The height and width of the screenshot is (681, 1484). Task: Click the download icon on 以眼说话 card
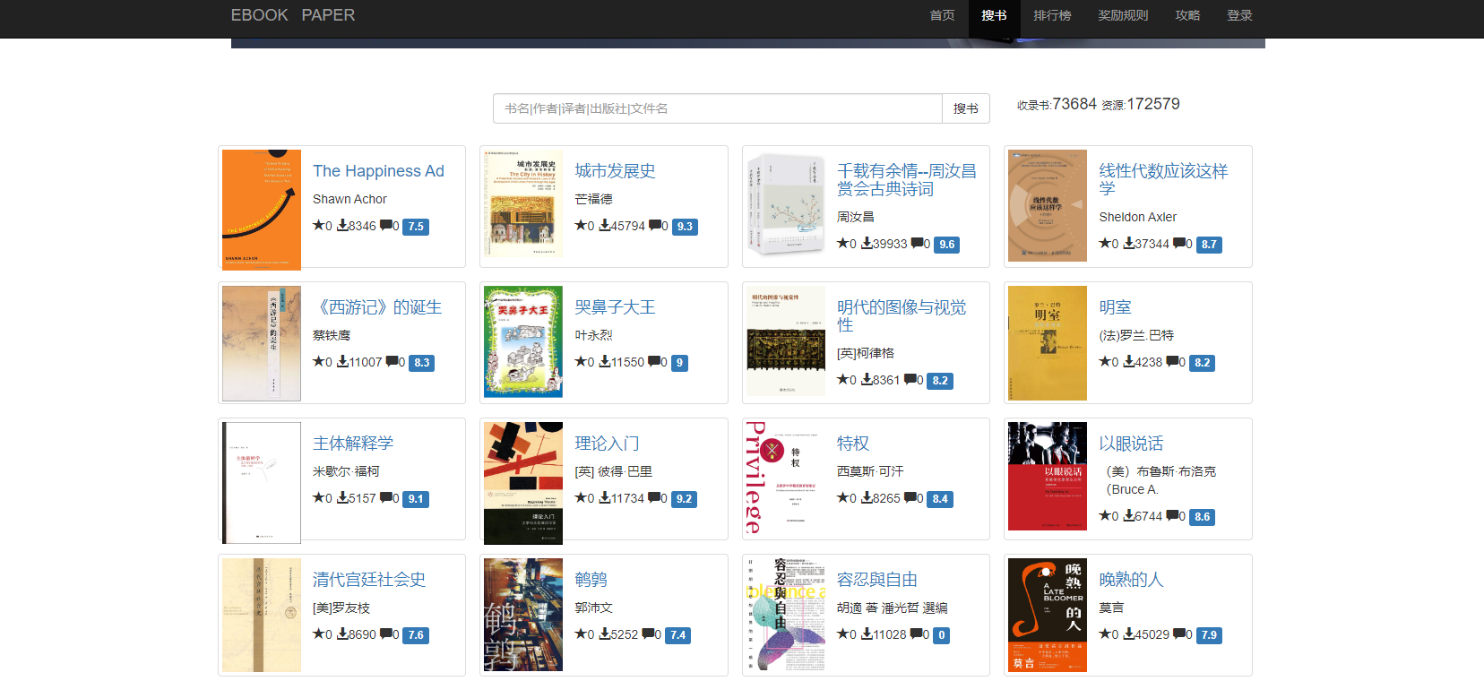(1129, 516)
